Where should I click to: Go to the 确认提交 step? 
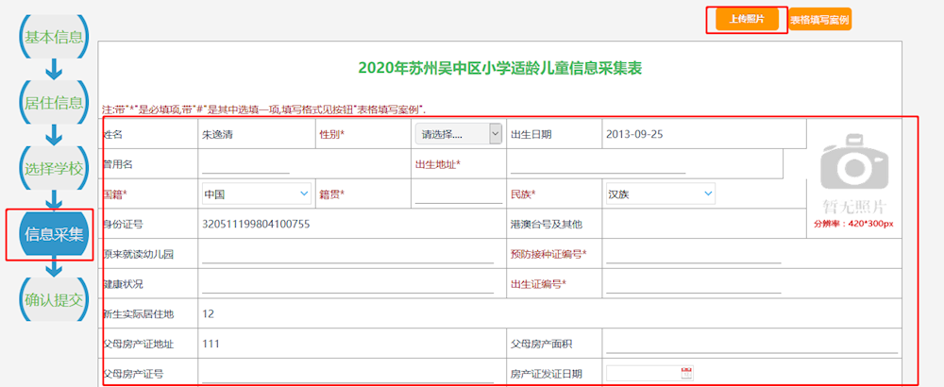pos(53,299)
